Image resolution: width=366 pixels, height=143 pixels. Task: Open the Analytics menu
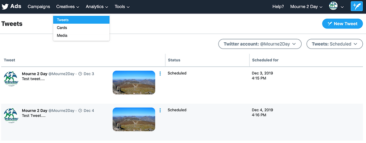(97, 7)
